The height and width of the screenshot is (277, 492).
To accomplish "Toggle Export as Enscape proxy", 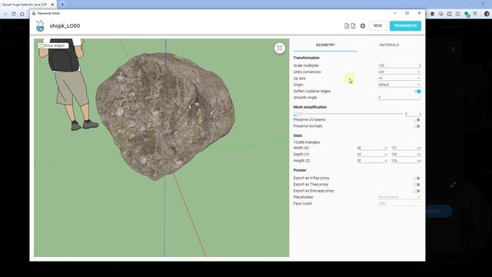I will 417,191.
